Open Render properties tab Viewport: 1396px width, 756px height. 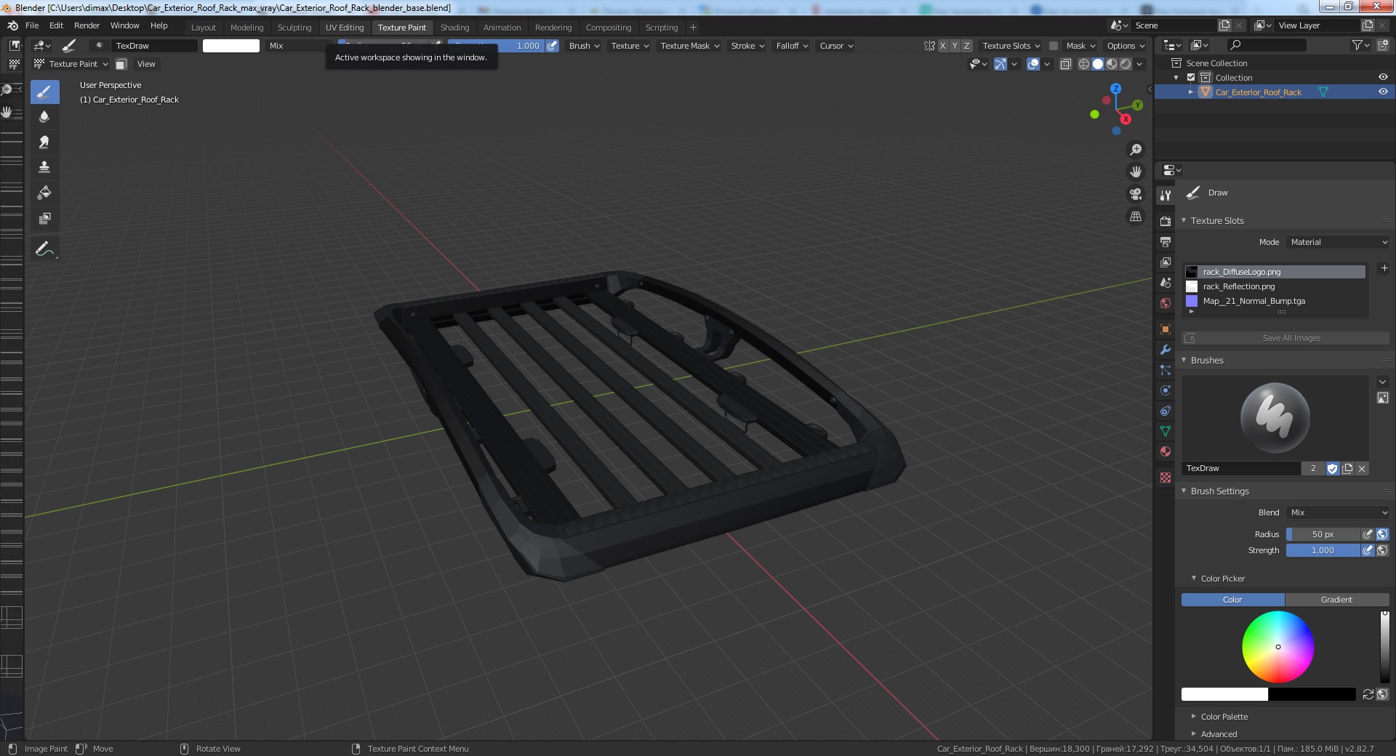click(1166, 221)
